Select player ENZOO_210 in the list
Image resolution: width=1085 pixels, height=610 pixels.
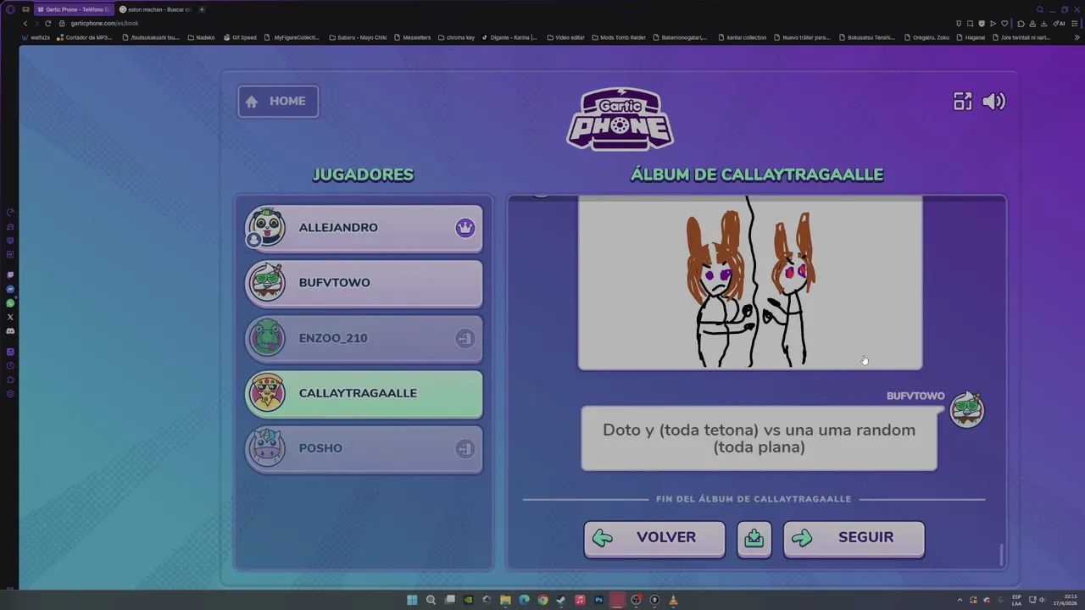364,338
